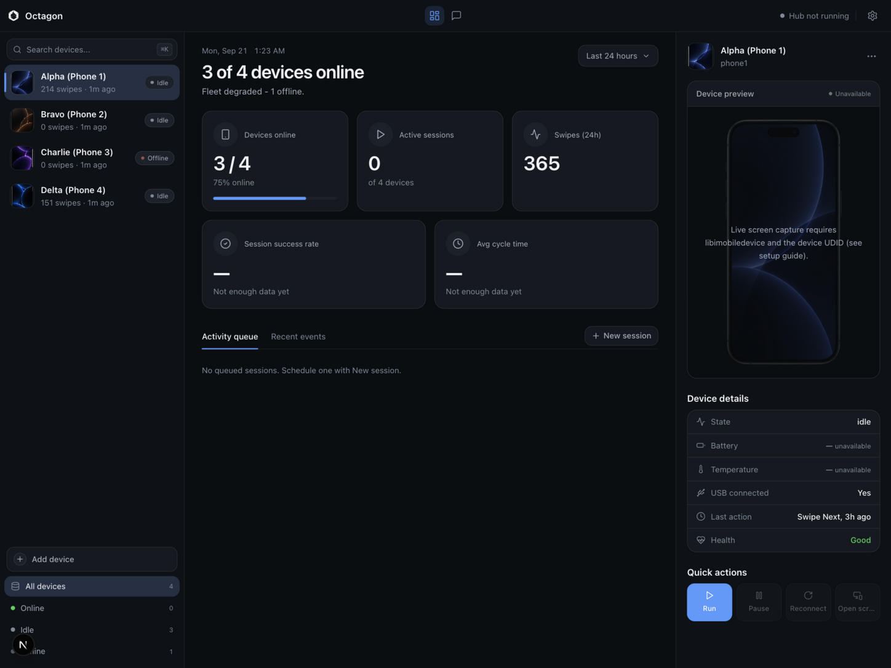The height and width of the screenshot is (668, 891).
Task: Click the Open screen quick action
Action: (x=857, y=602)
